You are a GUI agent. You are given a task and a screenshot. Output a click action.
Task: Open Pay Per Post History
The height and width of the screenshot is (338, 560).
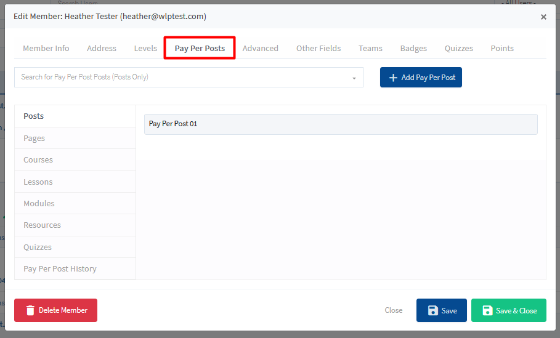pos(75,269)
